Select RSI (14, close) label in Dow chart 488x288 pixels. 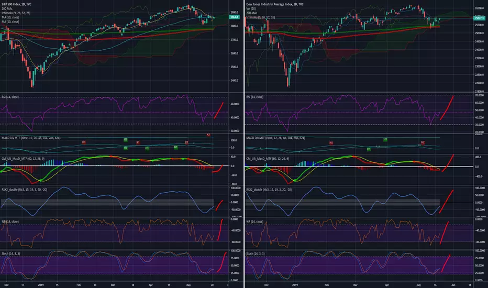254,97
